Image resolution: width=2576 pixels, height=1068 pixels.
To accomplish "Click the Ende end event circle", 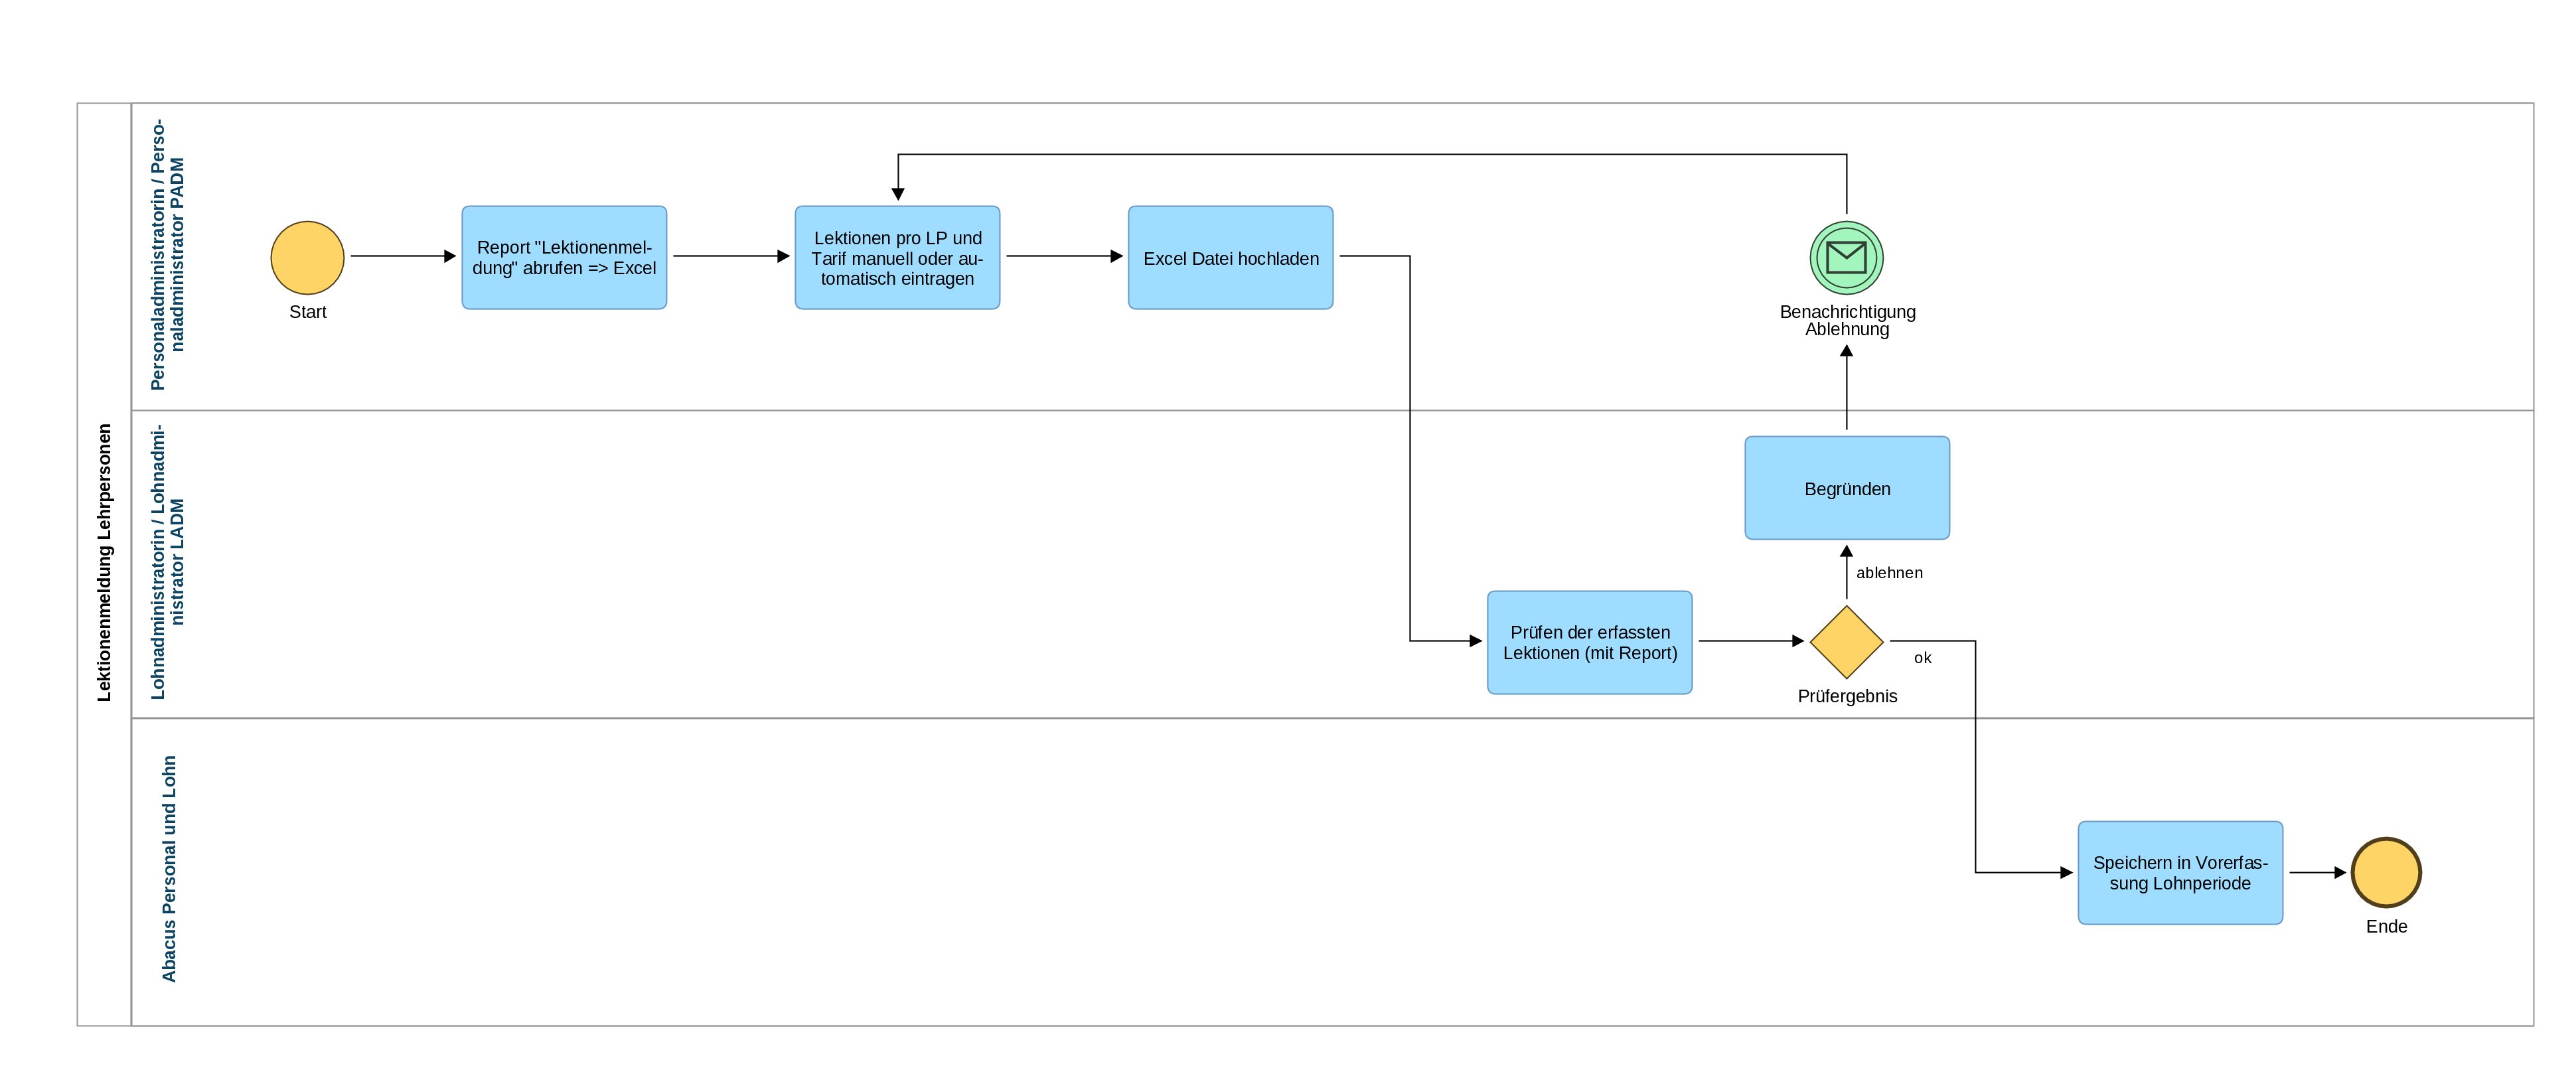I will (x=2385, y=872).
